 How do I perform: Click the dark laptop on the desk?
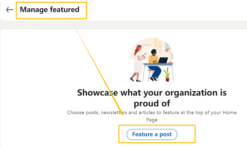(x=163, y=60)
